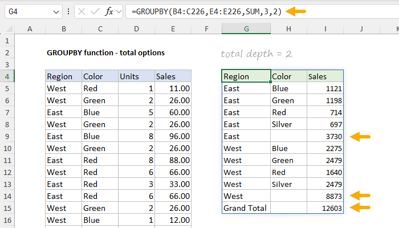Click the Units header cell in source table
The width and height of the screenshot is (399, 228).
tap(135, 76)
